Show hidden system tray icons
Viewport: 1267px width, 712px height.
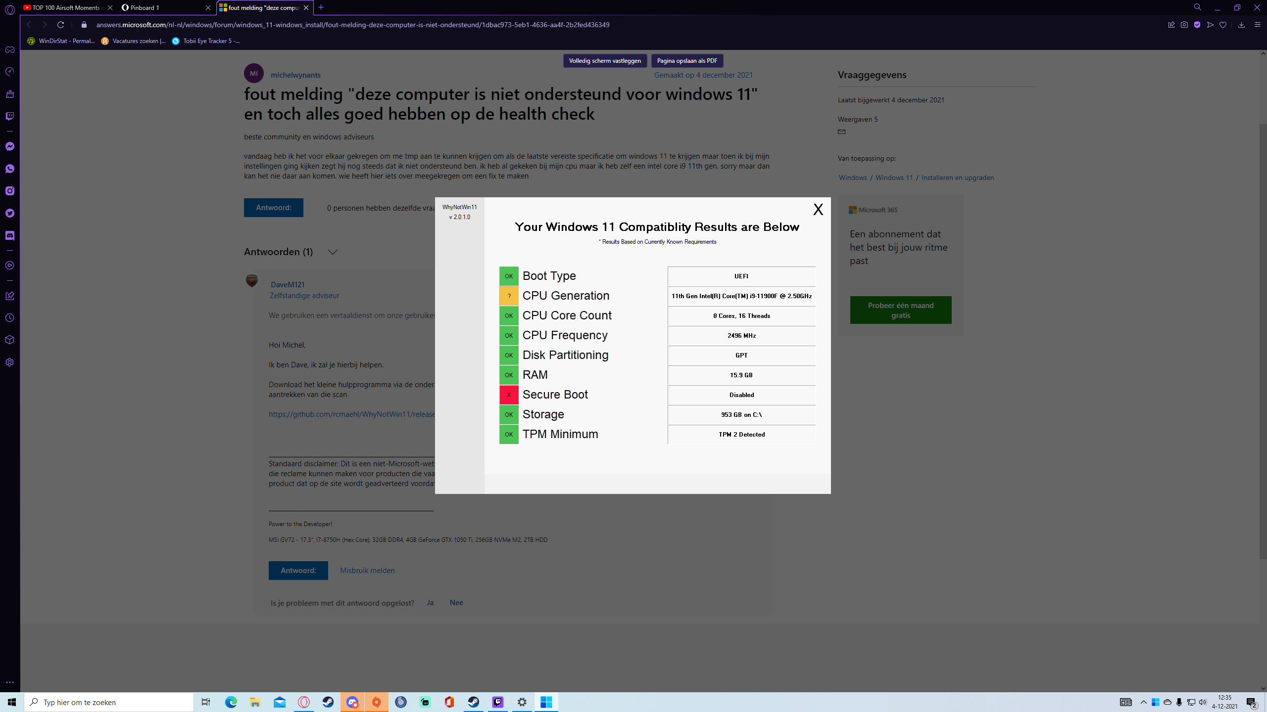[x=1143, y=702]
